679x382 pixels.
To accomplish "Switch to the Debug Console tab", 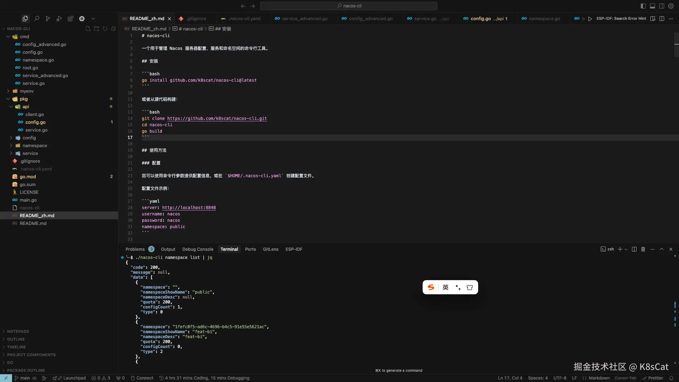I will 198,249.
